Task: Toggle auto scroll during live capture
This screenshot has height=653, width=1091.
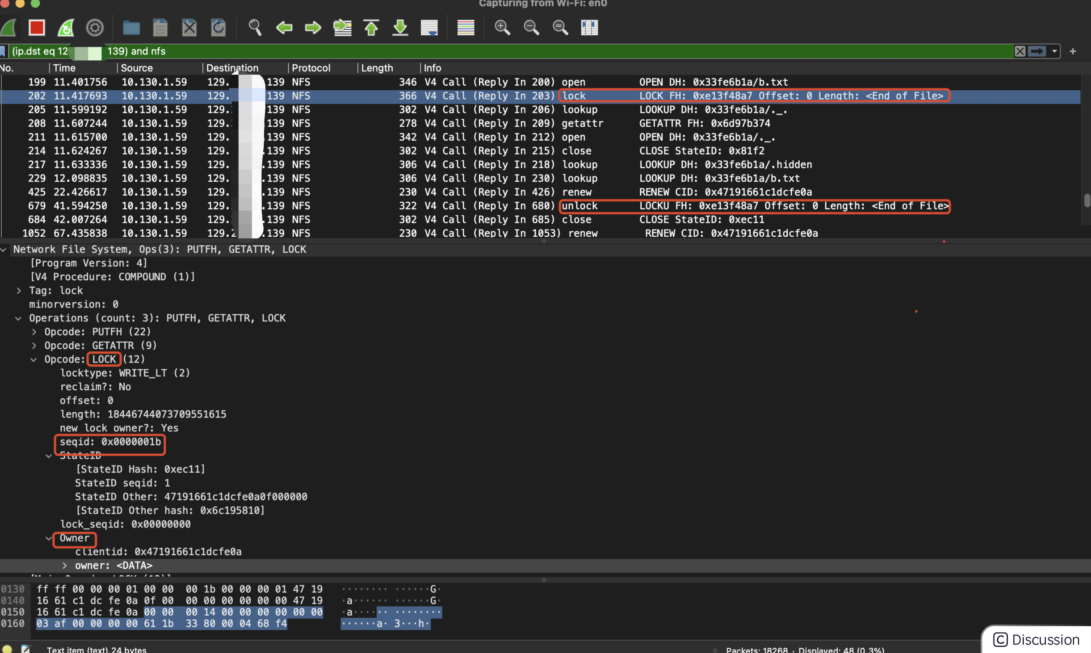Action: pyautogui.click(x=429, y=28)
